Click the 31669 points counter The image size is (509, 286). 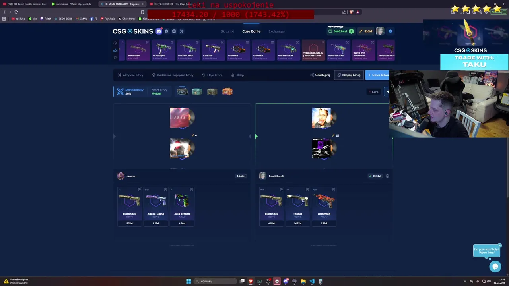pos(366,31)
